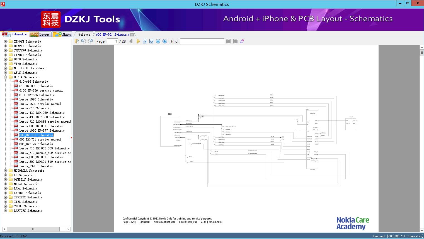The width and height of the screenshot is (424, 239).
Task: Go to the next page arrow
Action: point(138,41)
